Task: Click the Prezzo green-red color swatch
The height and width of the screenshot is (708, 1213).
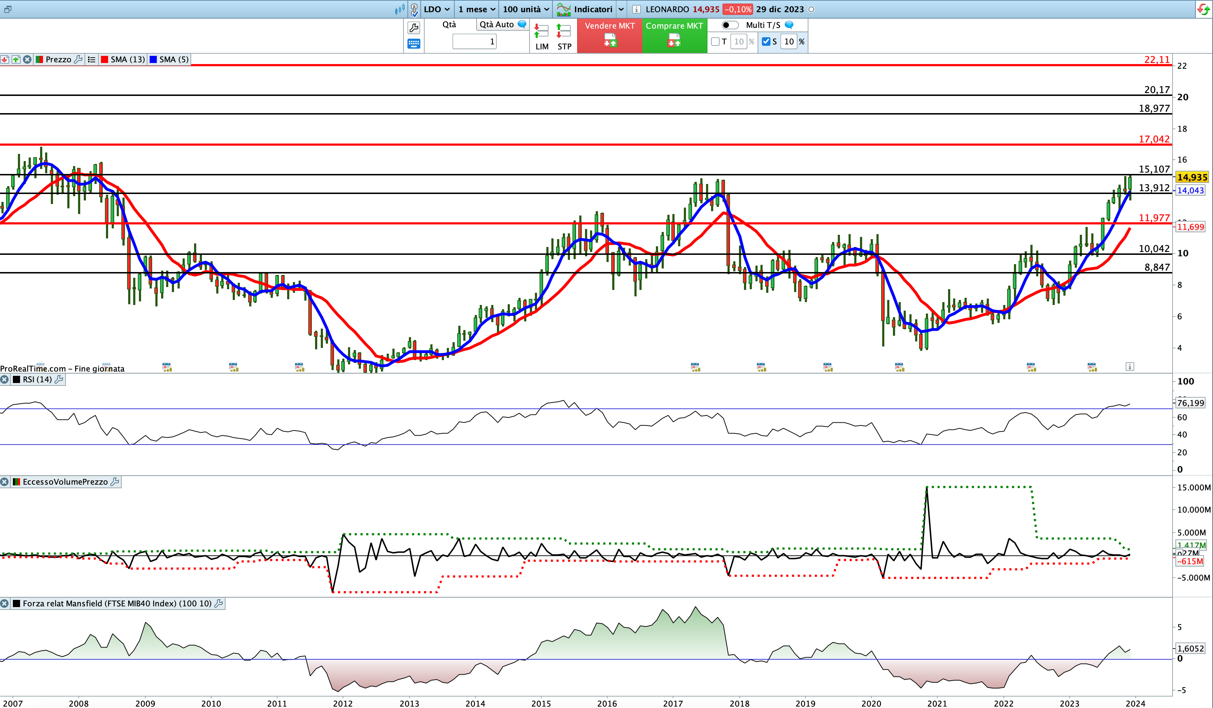Action: tap(39, 60)
